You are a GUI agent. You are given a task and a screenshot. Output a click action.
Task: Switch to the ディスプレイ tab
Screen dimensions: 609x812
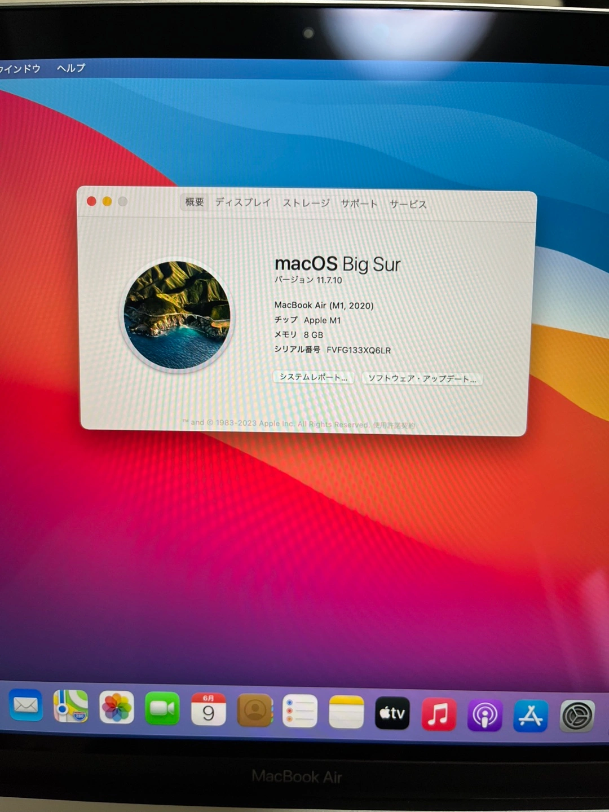pyautogui.click(x=243, y=202)
